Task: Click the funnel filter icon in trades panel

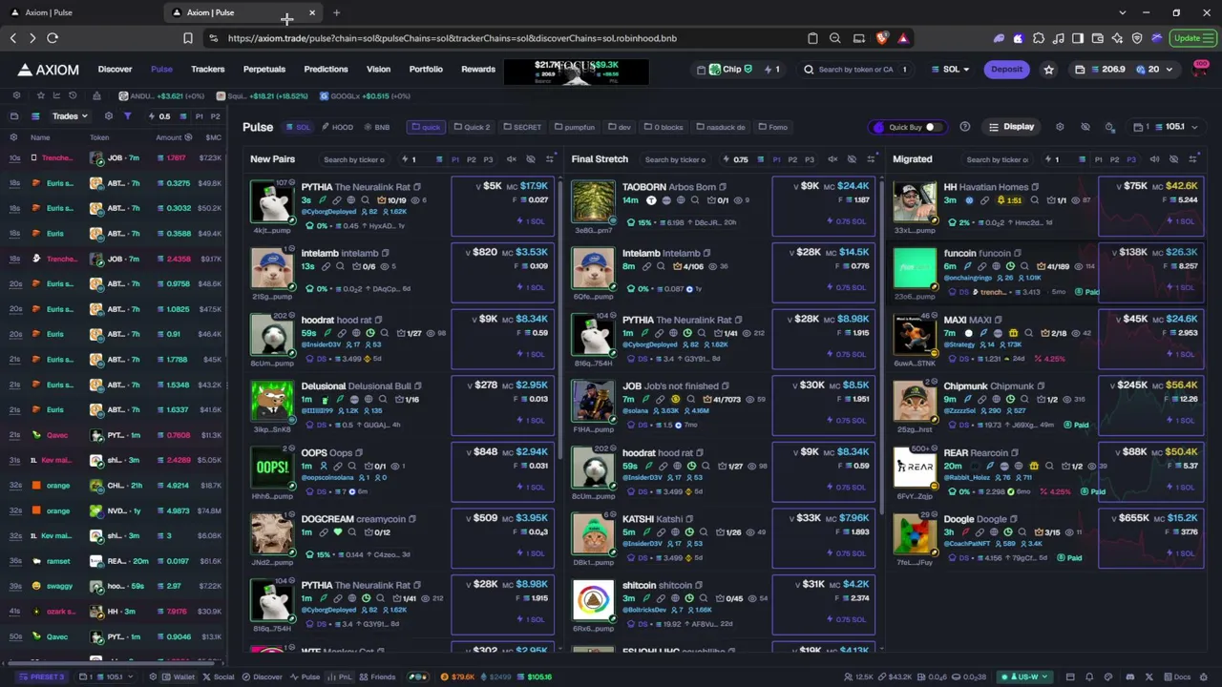Action: pos(127,116)
